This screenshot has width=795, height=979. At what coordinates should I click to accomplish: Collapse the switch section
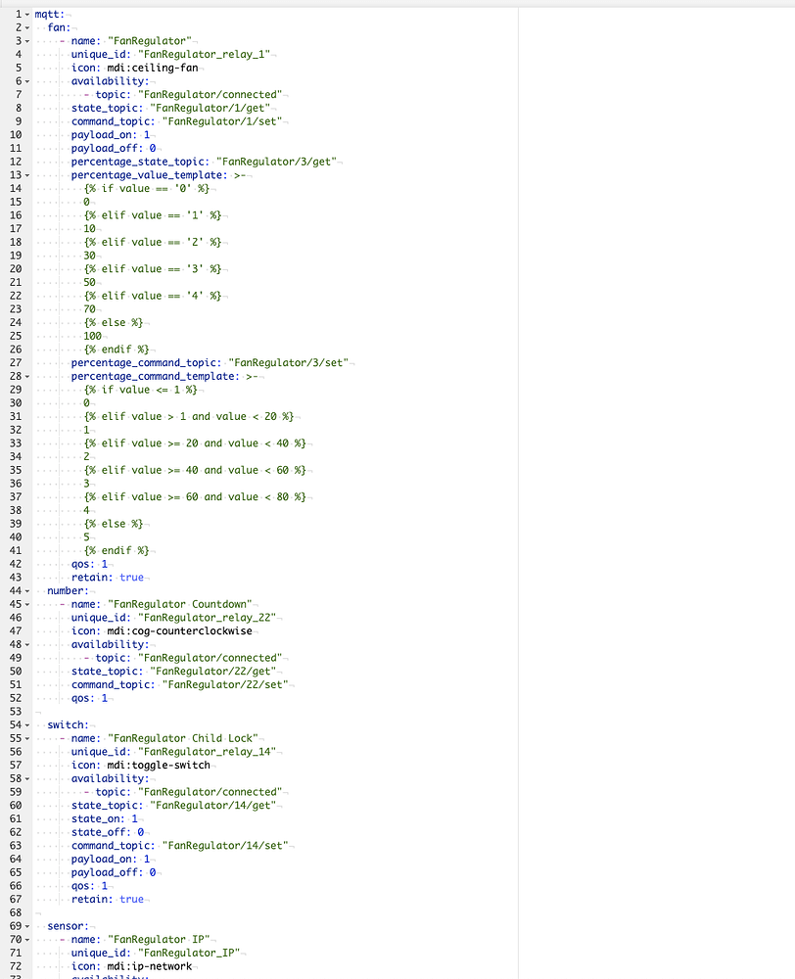point(27,724)
